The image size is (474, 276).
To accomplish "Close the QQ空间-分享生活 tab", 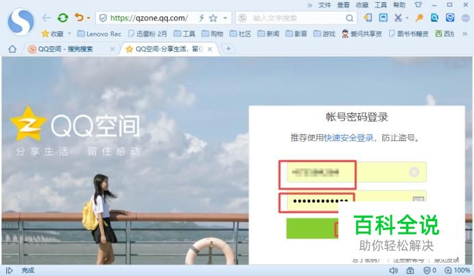I will click(x=210, y=49).
